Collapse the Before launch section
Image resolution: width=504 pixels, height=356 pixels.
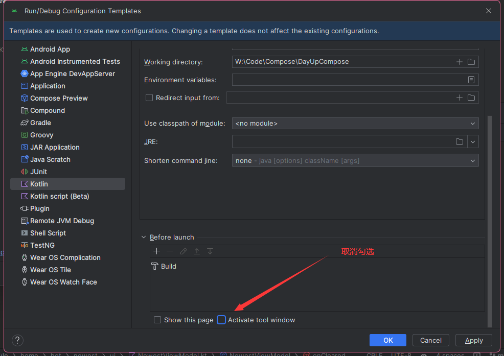pyautogui.click(x=143, y=237)
